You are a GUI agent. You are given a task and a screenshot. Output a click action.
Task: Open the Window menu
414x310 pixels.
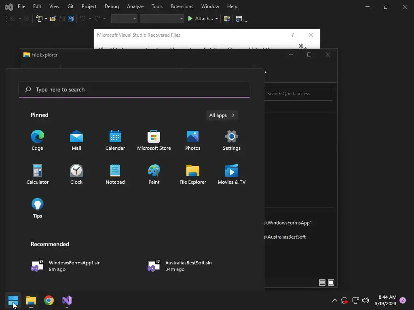click(210, 6)
